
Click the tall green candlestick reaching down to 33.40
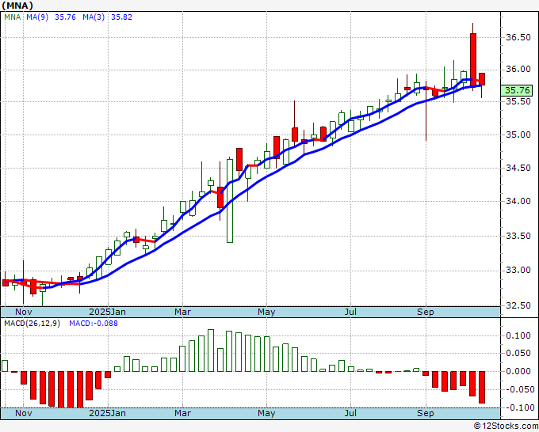(x=230, y=201)
